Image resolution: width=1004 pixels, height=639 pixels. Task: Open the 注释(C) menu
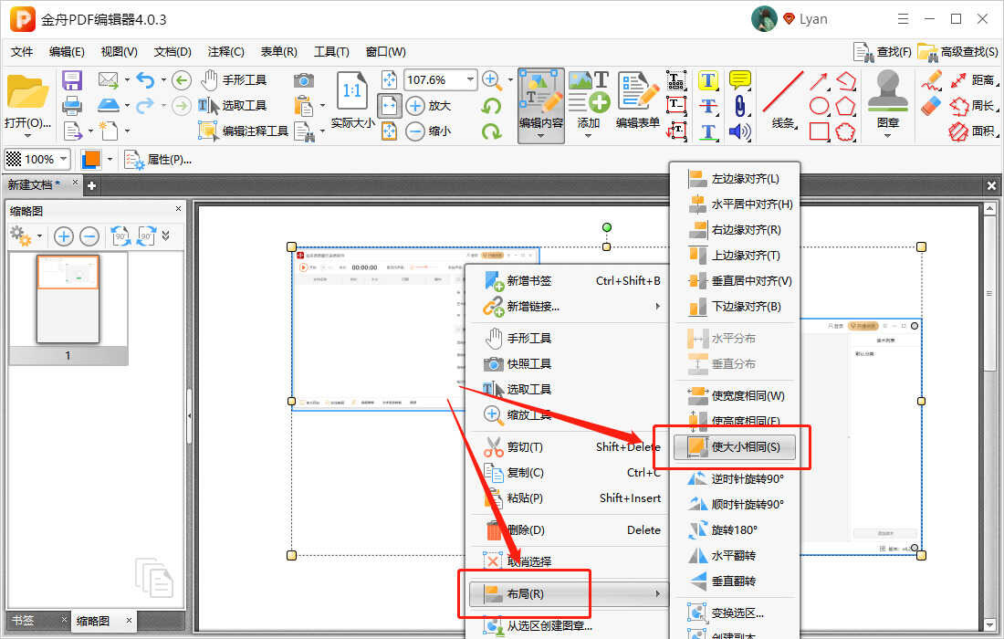226,52
